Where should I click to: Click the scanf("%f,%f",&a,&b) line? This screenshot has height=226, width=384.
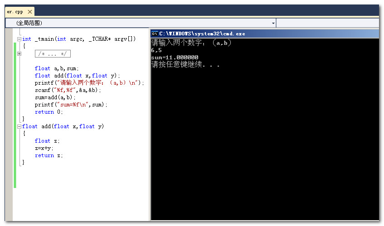tap(68, 90)
